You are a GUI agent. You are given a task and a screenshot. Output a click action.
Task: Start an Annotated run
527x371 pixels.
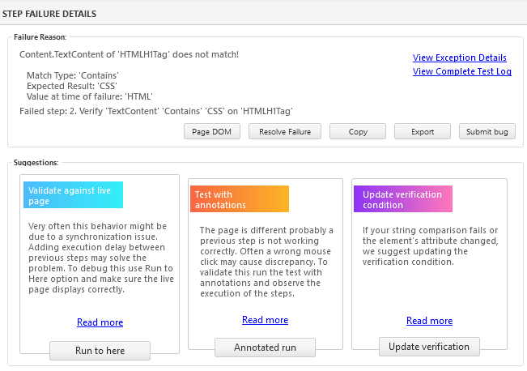click(x=265, y=348)
